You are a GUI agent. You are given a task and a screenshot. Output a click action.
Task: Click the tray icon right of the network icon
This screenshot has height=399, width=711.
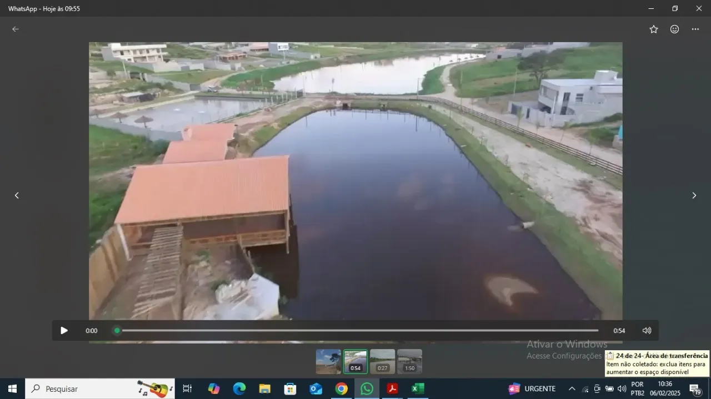click(597, 389)
